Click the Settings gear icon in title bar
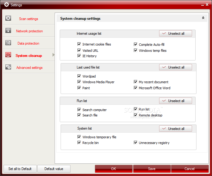This screenshot has height=176, width=212. (6, 4)
